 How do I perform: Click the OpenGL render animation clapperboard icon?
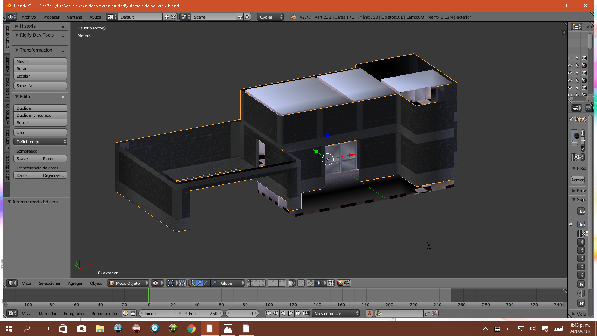pyautogui.click(x=347, y=283)
